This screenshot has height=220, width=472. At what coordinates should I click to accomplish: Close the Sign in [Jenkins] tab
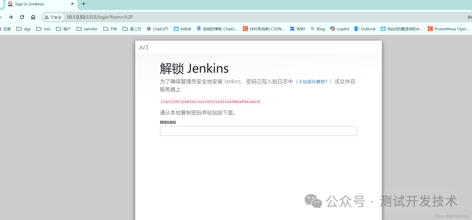coord(72,4)
